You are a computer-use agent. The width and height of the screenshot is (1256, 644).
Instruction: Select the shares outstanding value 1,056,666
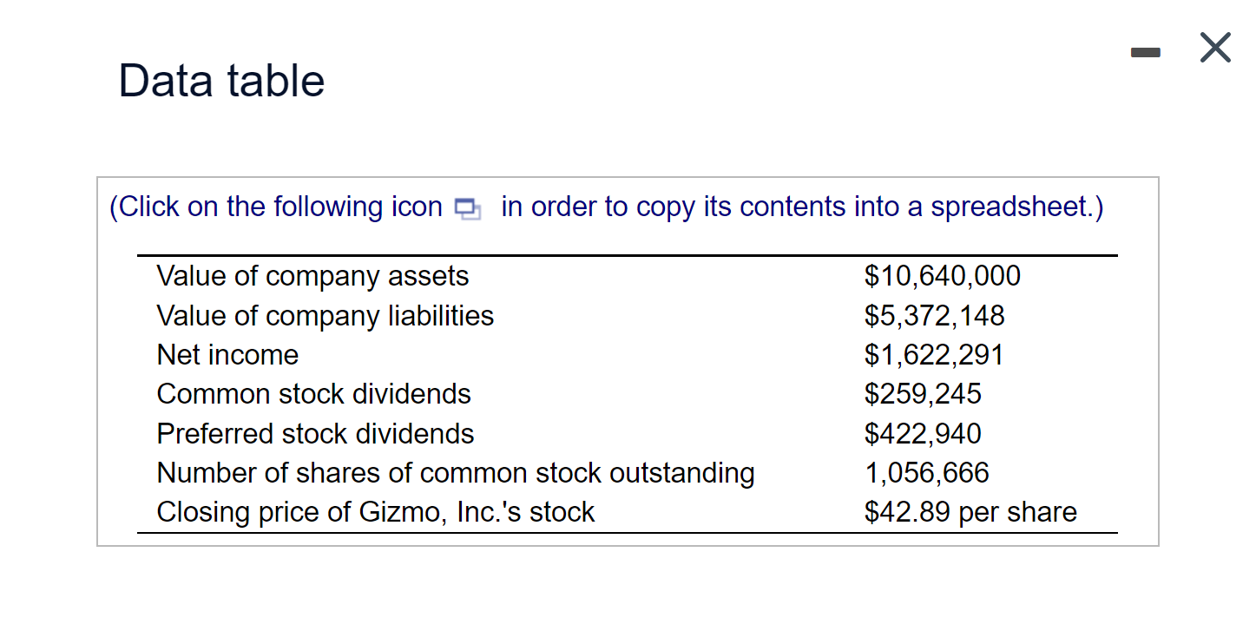(x=925, y=473)
